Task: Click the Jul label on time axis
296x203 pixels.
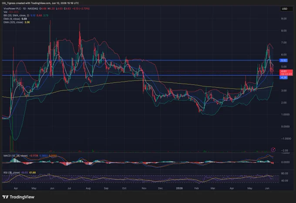Action: click(x=69, y=188)
